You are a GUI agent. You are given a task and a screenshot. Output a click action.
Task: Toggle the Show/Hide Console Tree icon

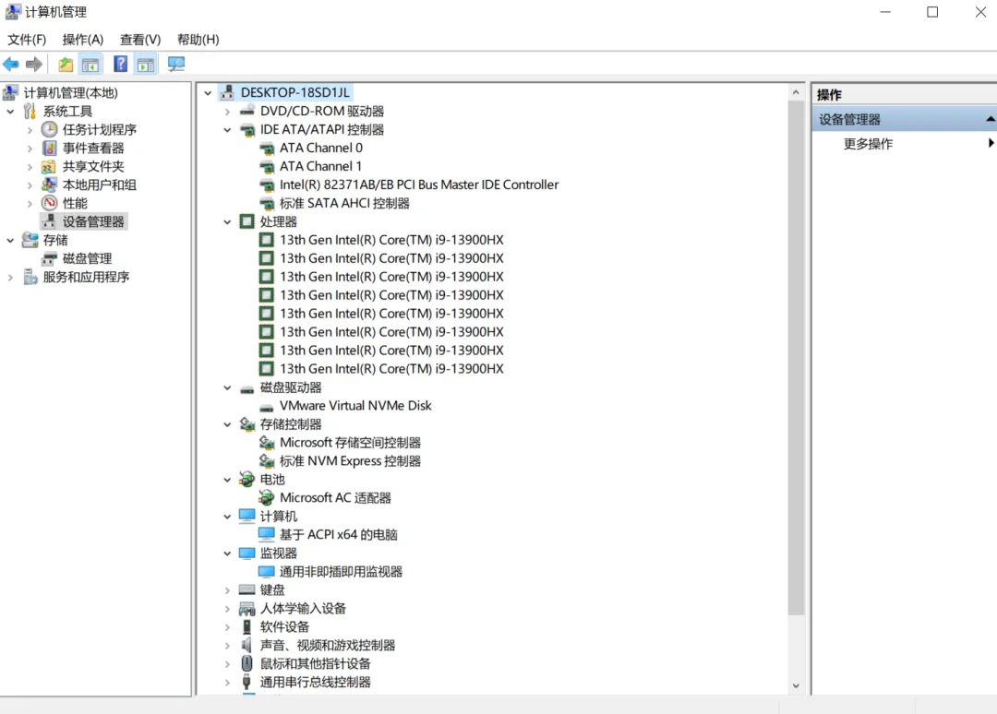point(90,65)
